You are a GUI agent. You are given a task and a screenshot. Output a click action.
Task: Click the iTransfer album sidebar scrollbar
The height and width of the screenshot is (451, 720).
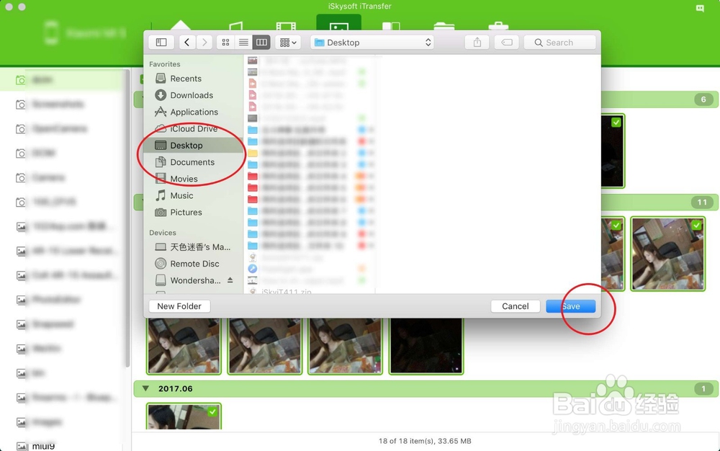(127, 218)
